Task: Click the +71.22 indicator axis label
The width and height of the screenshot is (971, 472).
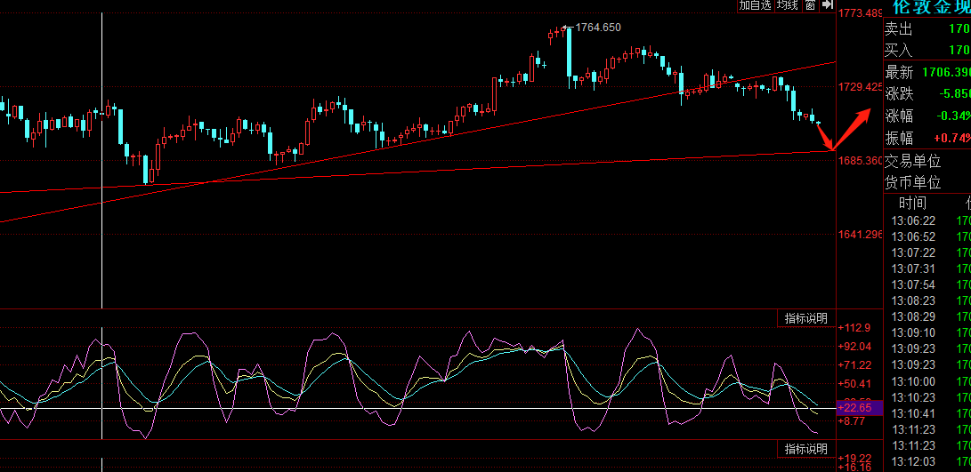Action: pos(854,365)
